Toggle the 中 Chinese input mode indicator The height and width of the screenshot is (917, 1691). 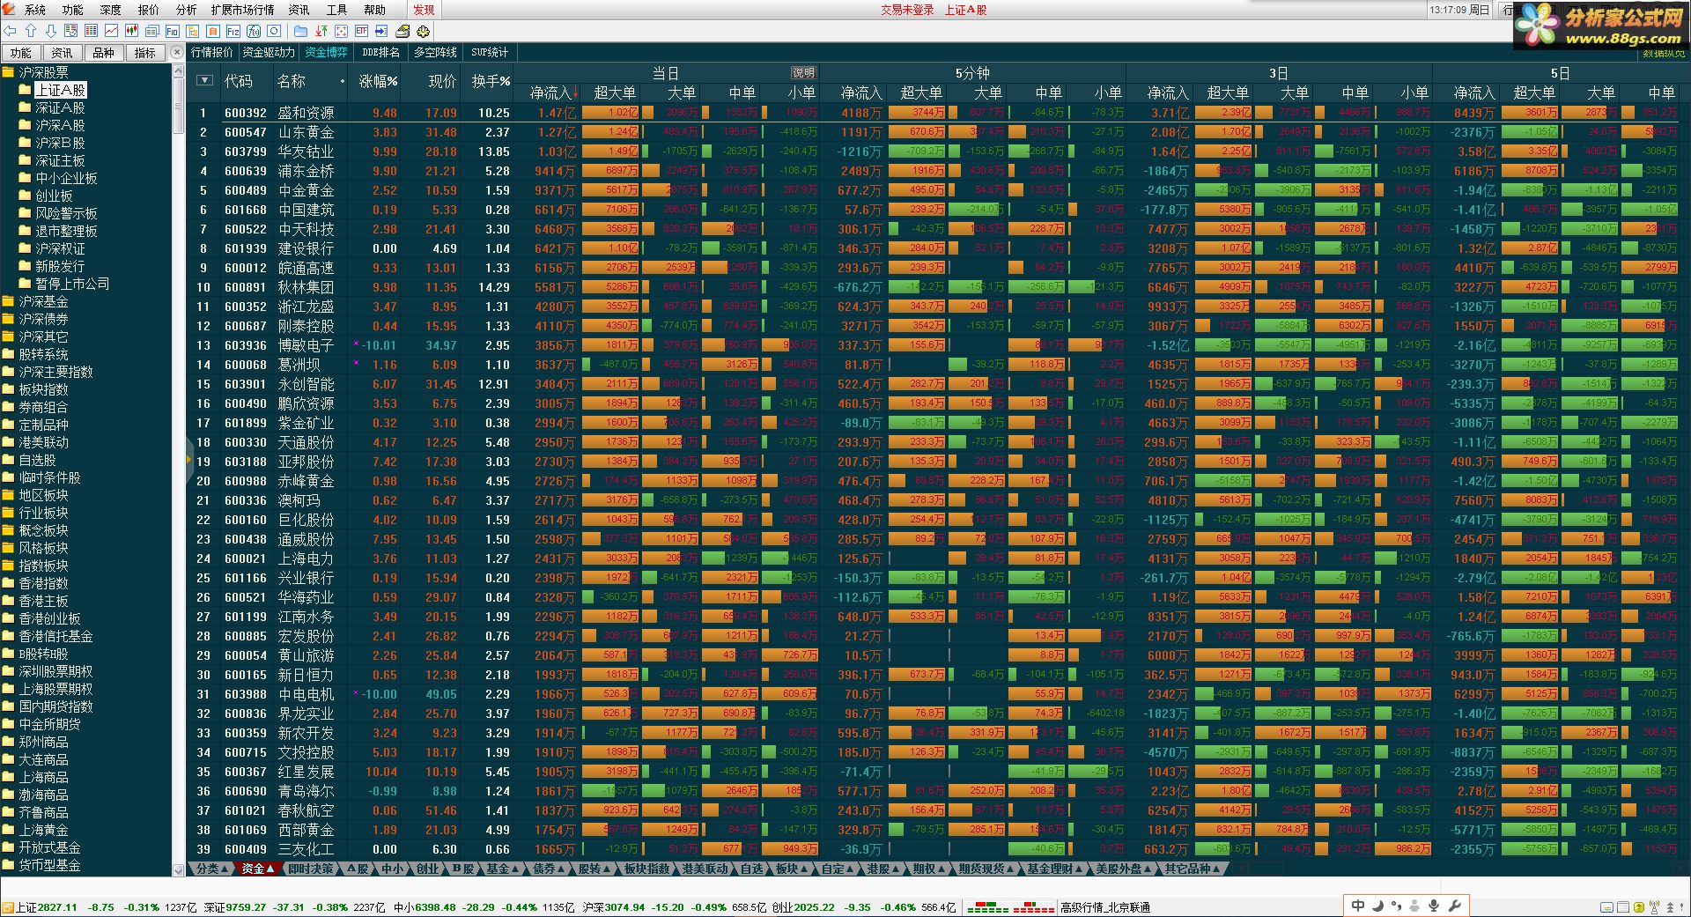(1358, 906)
